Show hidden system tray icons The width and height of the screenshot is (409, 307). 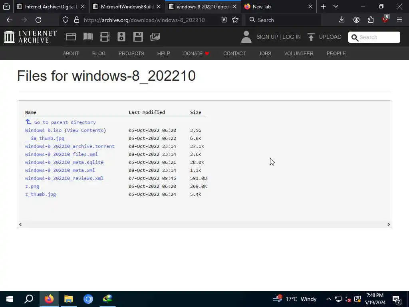coord(329,299)
